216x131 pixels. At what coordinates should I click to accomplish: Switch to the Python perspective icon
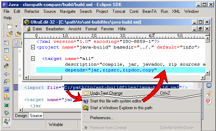point(6,66)
